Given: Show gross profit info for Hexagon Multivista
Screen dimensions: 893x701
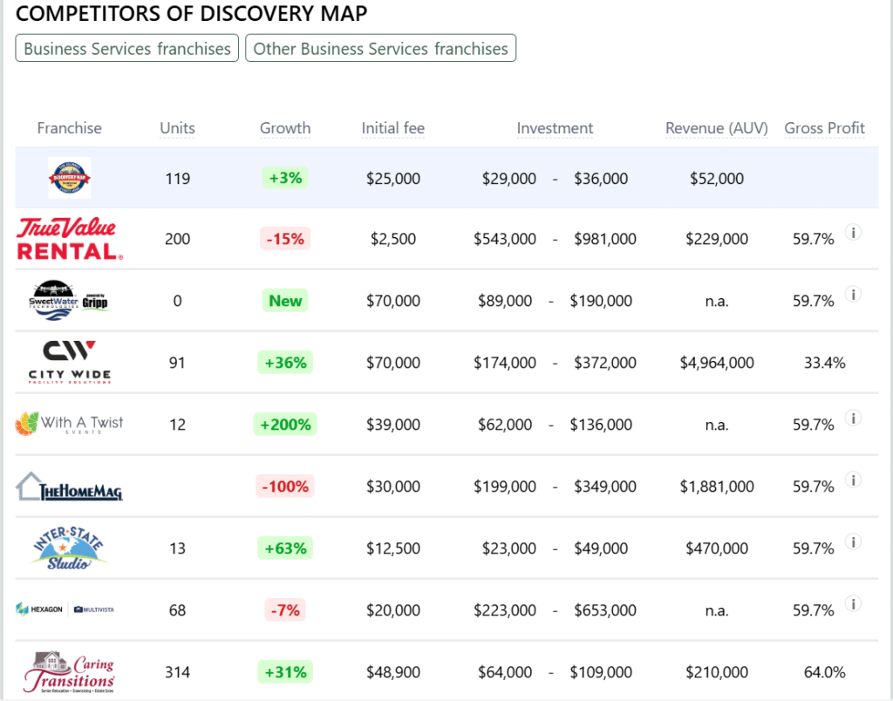Looking at the screenshot, I should pyautogui.click(x=853, y=603).
